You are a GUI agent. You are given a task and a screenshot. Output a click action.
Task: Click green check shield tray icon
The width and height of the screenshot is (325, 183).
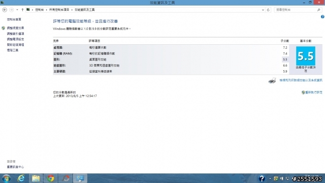276,178
